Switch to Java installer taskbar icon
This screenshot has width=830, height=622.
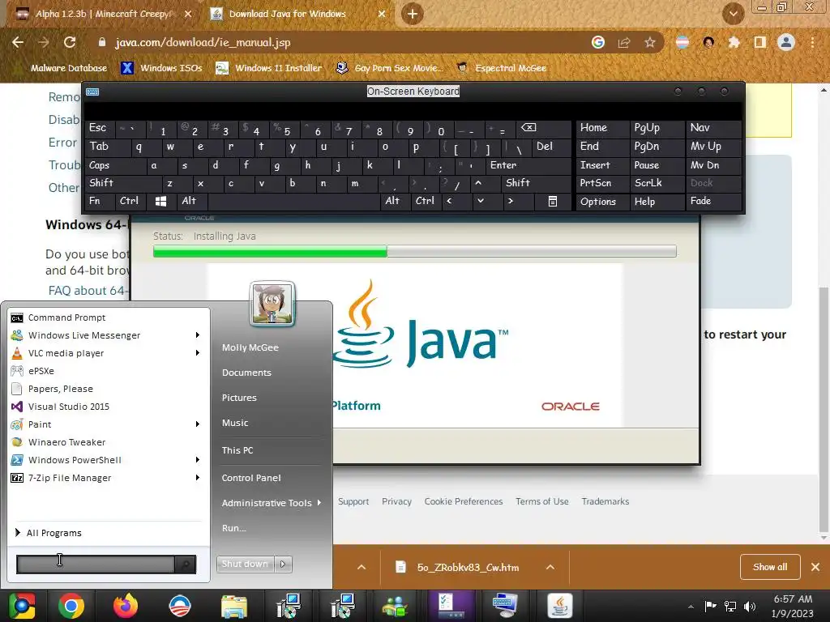pyautogui.click(x=560, y=606)
